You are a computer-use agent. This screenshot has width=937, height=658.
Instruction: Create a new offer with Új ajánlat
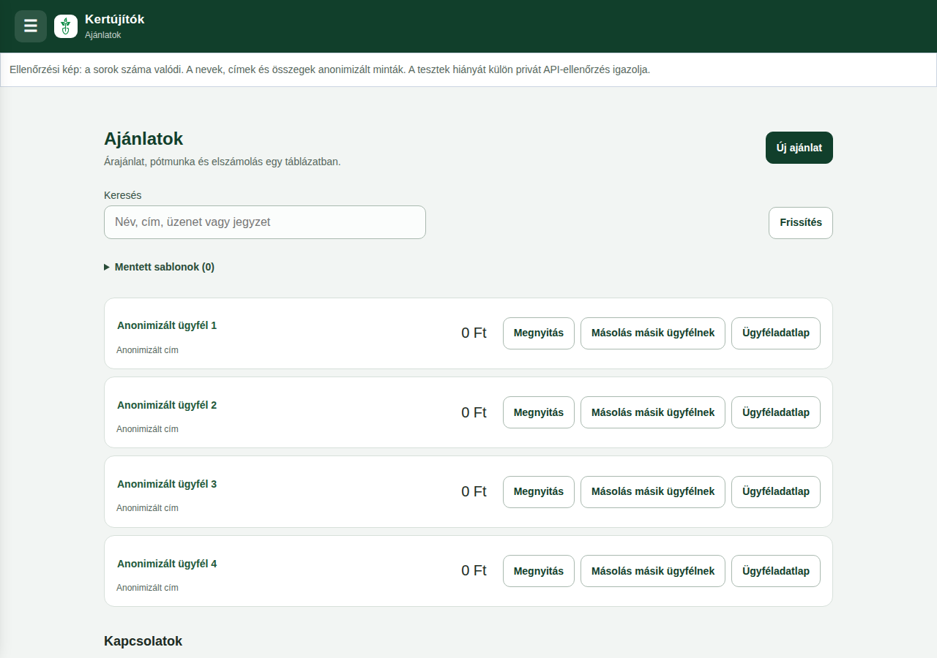coord(799,148)
